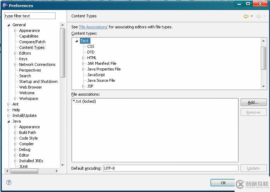Expand the Network Connections node
Screen dimensions: 270x192
point(15,65)
